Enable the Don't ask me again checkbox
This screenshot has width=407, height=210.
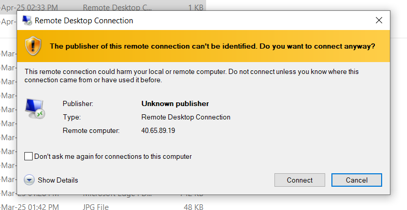tap(28, 156)
